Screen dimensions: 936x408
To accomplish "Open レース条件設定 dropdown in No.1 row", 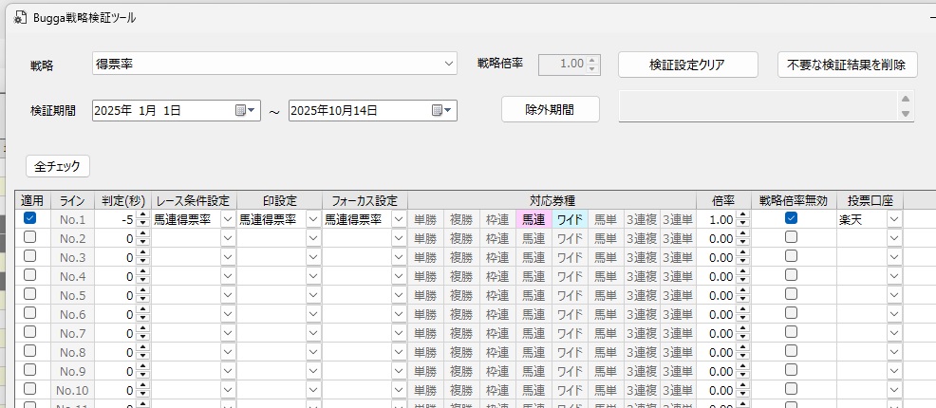I will tap(227, 219).
